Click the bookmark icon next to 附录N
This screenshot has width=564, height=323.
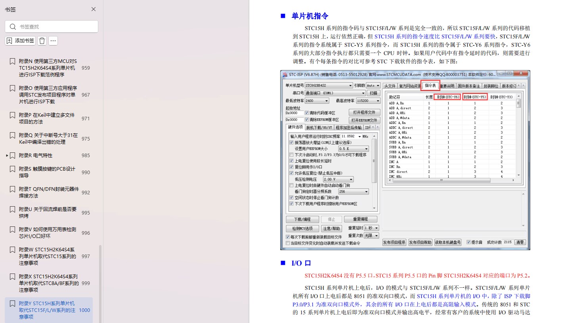coord(12,61)
